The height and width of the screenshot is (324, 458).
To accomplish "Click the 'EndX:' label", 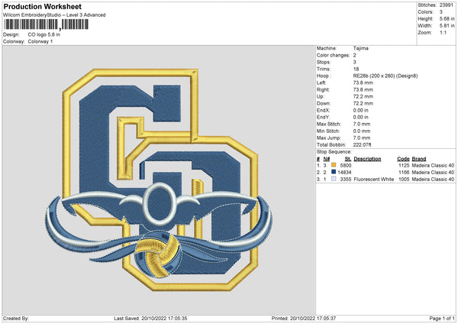I will click(323, 110).
